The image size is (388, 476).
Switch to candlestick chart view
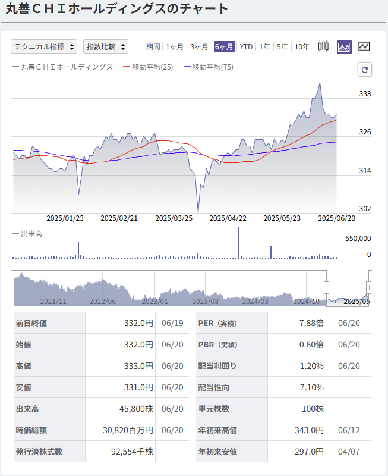tap(323, 46)
